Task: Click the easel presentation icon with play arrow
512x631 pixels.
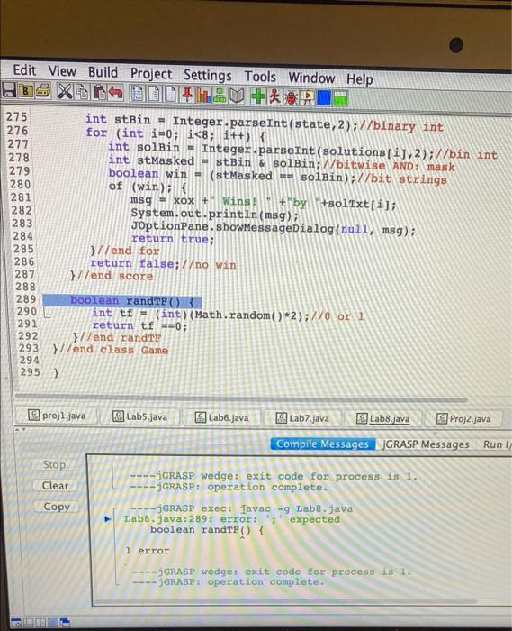Action: 308,97
